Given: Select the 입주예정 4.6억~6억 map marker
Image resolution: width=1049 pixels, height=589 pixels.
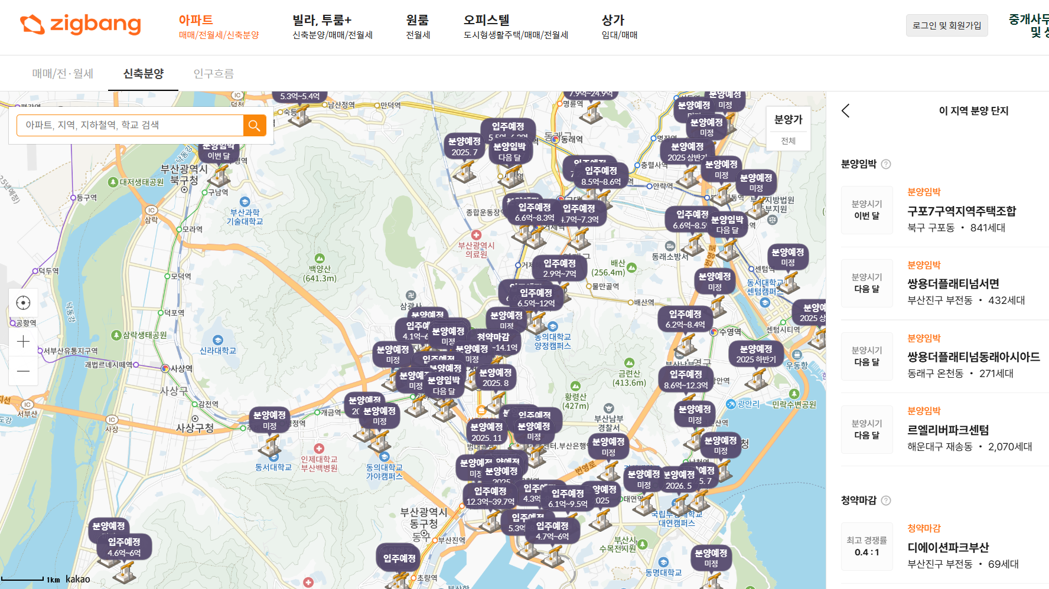Looking at the screenshot, I should click(124, 547).
